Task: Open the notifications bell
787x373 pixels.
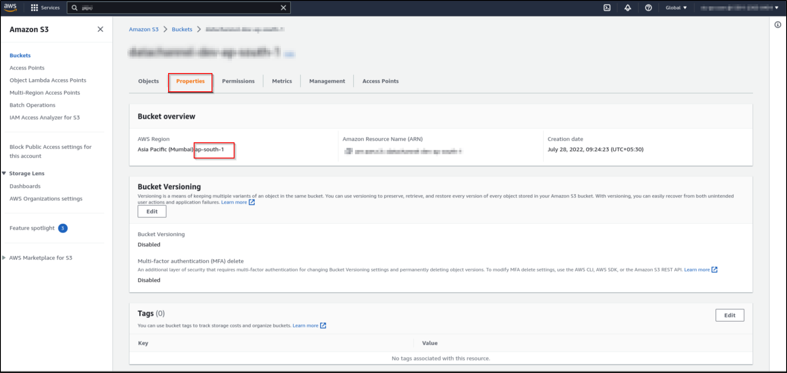Action: [x=628, y=8]
